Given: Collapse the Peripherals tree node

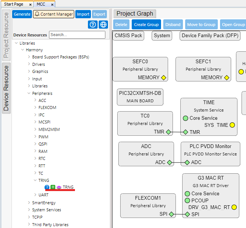Looking at the screenshot, I should pos(29,93).
